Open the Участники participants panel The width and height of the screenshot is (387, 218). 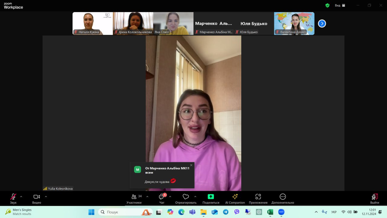pyautogui.click(x=134, y=199)
